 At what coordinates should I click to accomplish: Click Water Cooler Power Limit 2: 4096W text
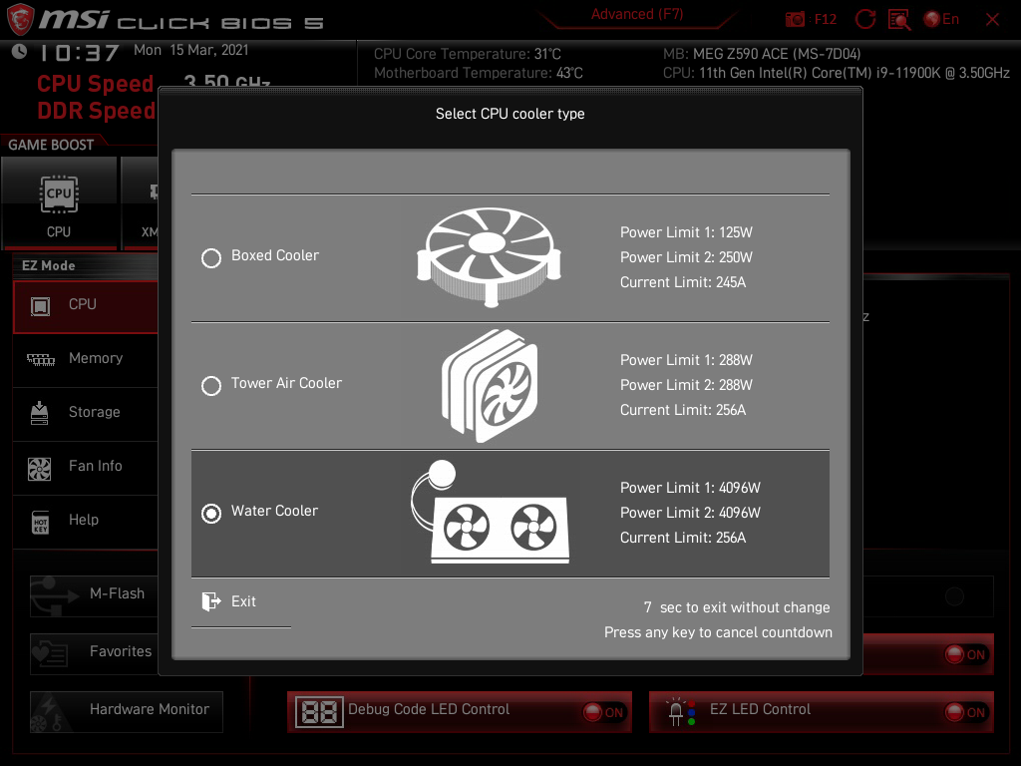690,513
